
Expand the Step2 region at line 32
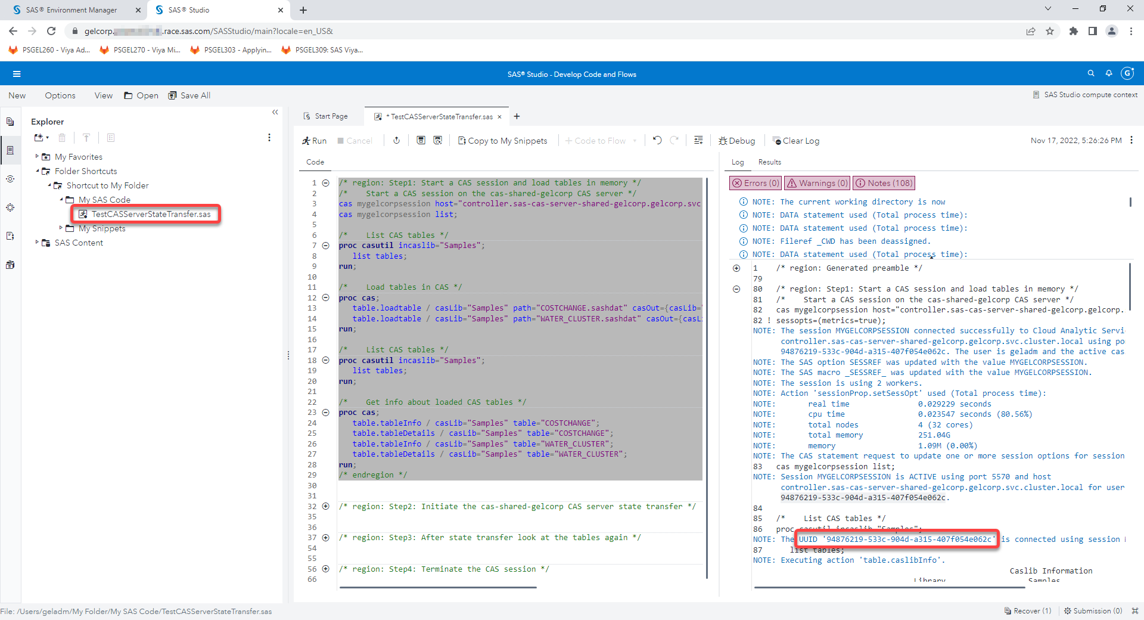325,506
